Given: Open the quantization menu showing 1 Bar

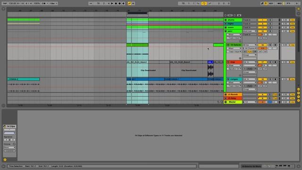Looking at the screenshot, I should [x=53, y=3].
